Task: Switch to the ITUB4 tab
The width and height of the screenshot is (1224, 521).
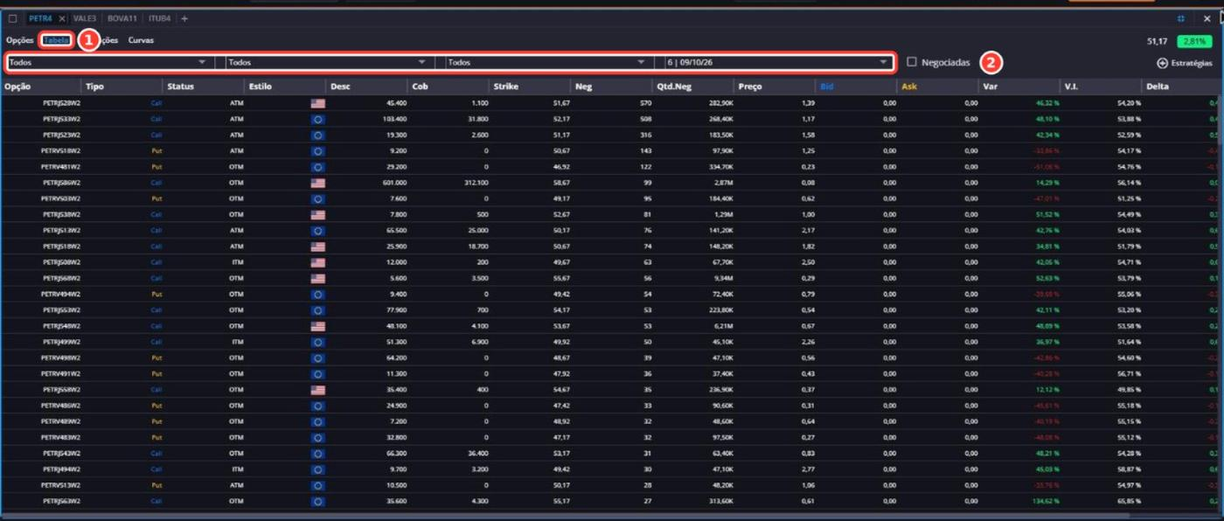Action: 160,18
